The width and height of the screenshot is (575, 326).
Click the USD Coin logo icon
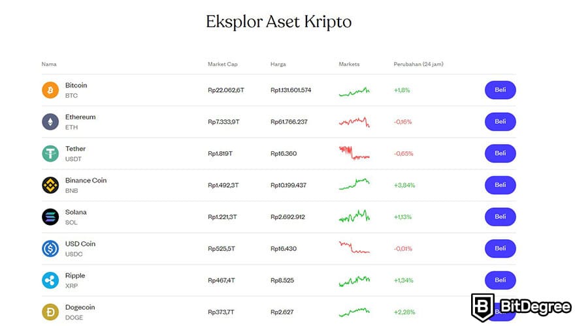click(50, 248)
